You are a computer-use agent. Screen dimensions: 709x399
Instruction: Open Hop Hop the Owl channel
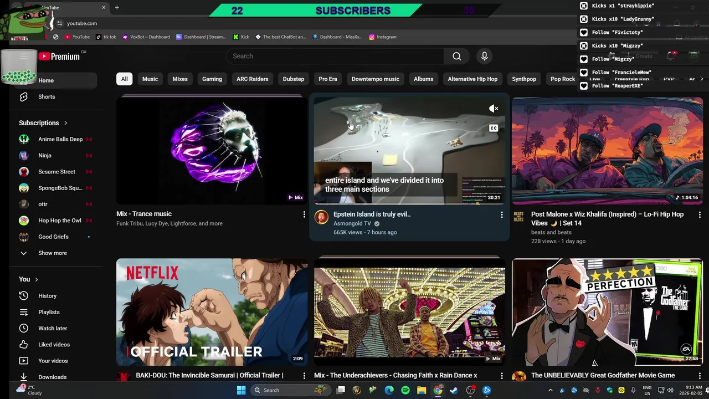pyautogui.click(x=54, y=221)
